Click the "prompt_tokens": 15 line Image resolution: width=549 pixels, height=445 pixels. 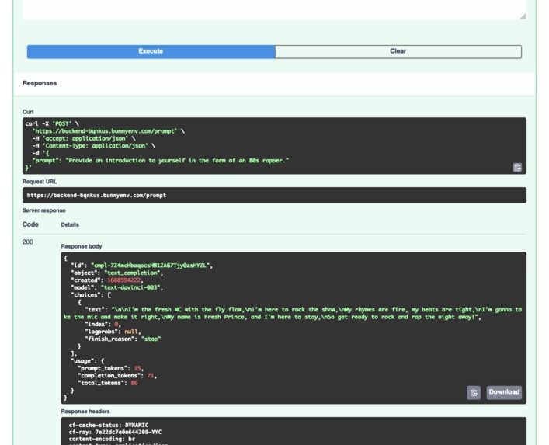[110, 368]
